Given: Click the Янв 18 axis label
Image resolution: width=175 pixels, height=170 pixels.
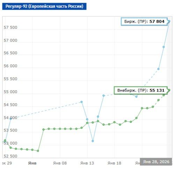Looking at the screenshot, I should (114, 163).
